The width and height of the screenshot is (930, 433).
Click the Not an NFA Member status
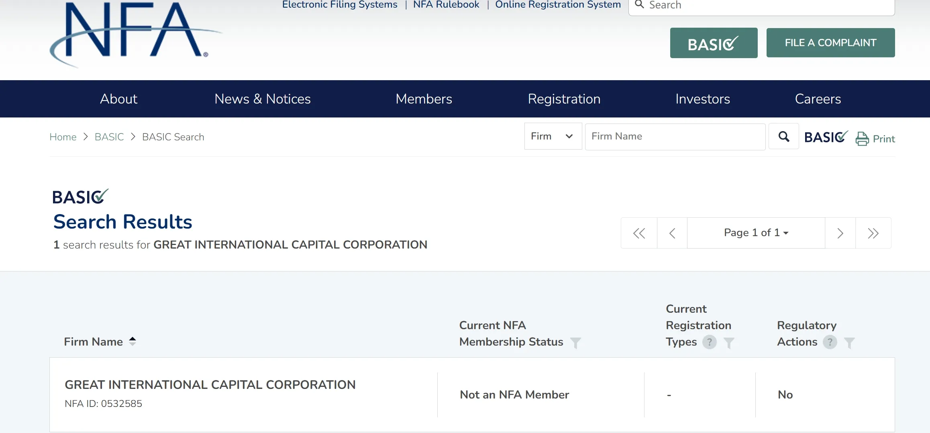[514, 395]
